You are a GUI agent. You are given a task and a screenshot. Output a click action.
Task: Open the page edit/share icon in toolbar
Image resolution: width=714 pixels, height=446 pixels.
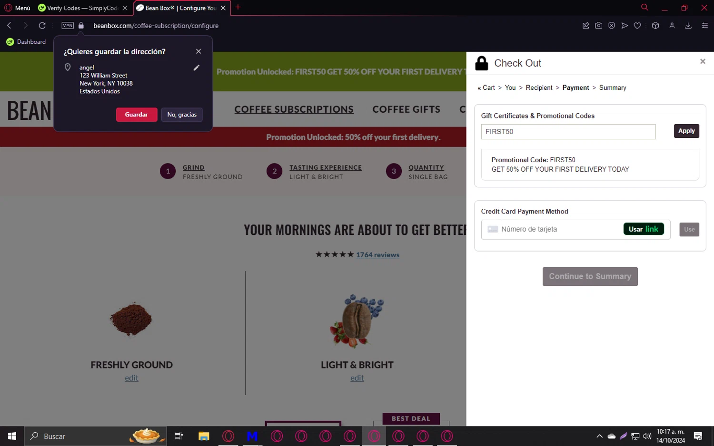(586, 26)
